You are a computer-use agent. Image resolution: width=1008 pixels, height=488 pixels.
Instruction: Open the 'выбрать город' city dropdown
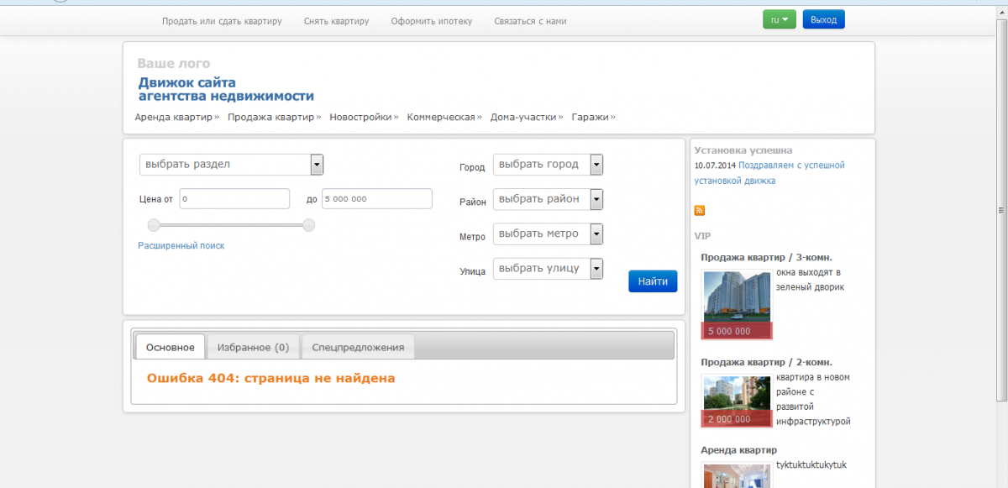548,165
